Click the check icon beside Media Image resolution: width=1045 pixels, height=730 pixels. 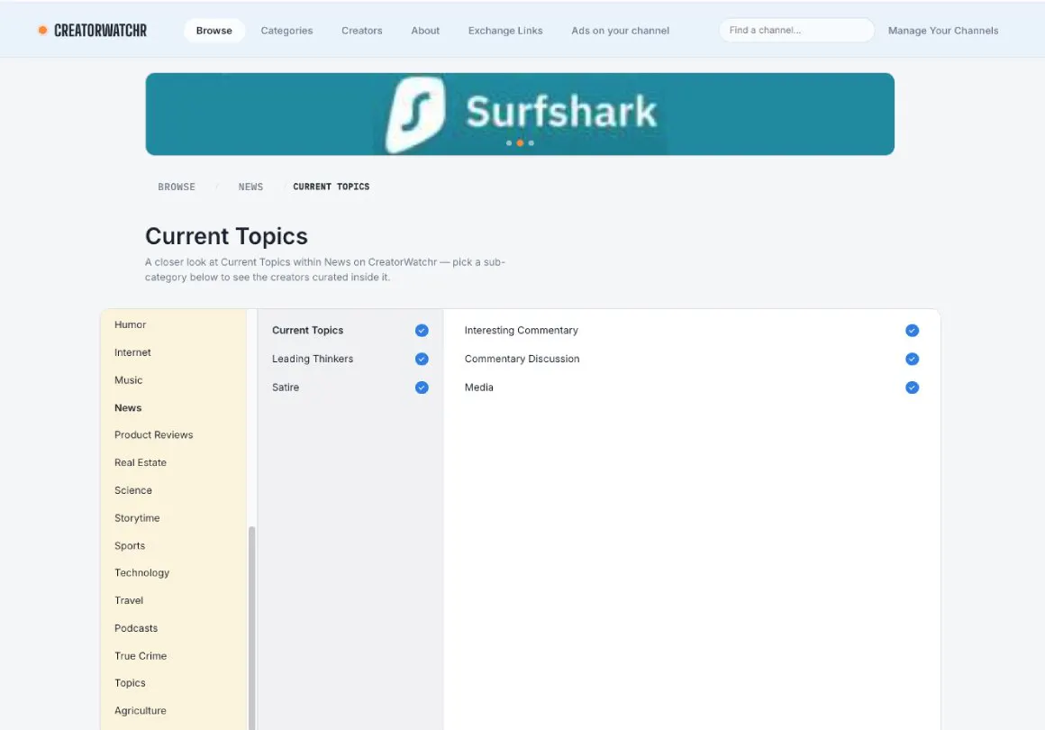[913, 388]
